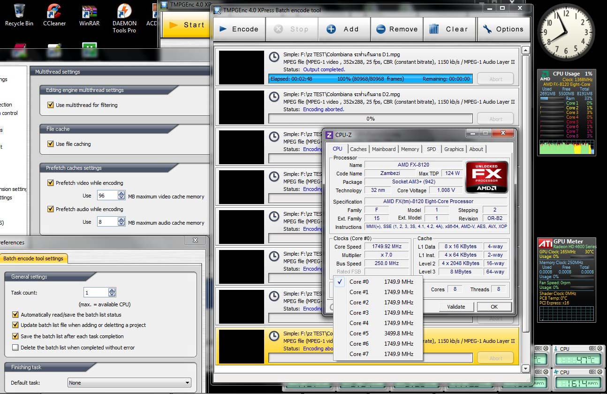Close the CPU temperature gadget showing 47°C

(599, 349)
